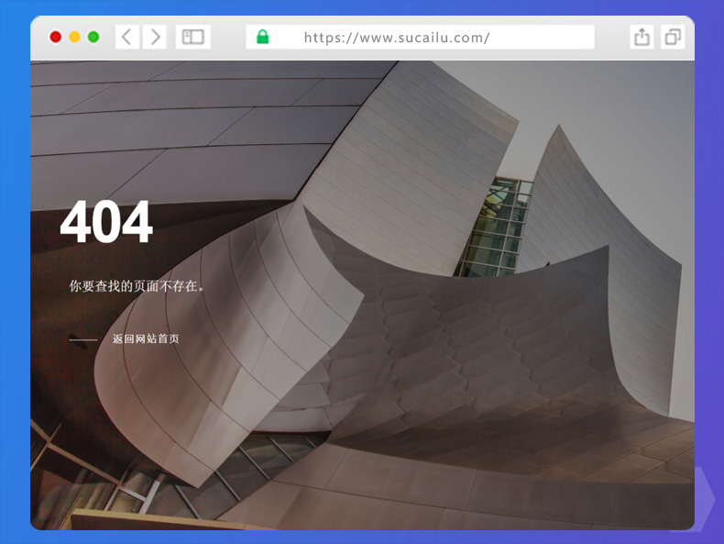Click the large 404 heading

tap(106, 223)
